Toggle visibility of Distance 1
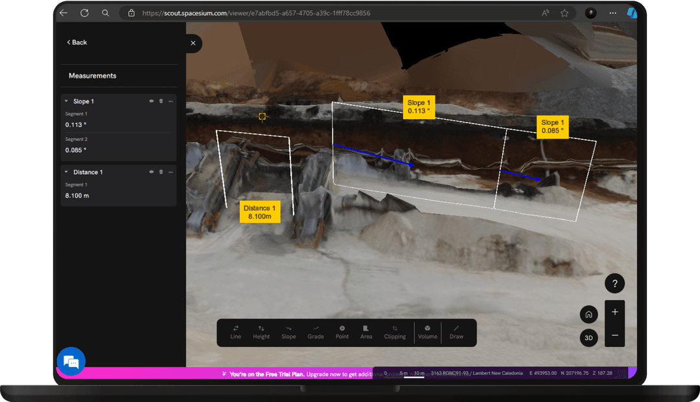The width and height of the screenshot is (700, 402). (152, 172)
